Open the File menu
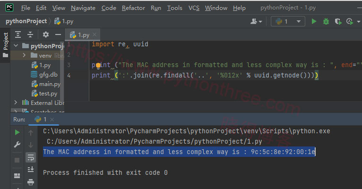 click(26, 8)
